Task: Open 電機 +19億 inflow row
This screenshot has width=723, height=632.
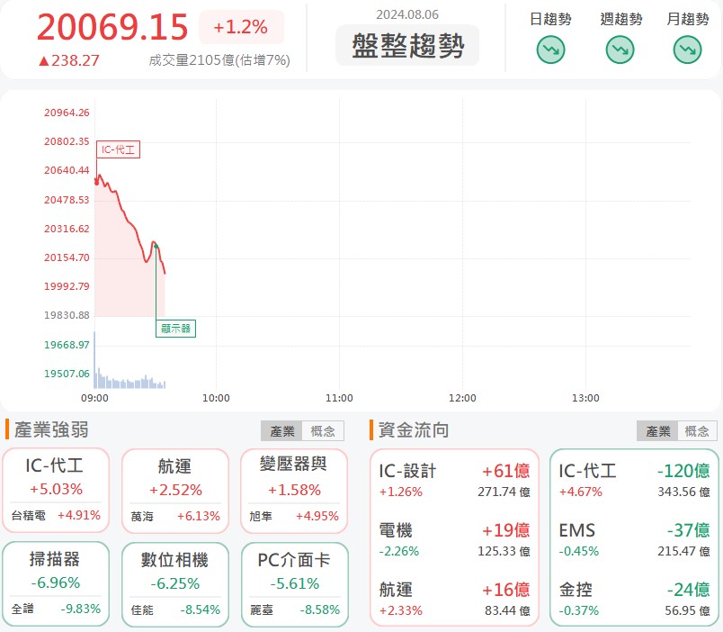Action: [x=454, y=540]
